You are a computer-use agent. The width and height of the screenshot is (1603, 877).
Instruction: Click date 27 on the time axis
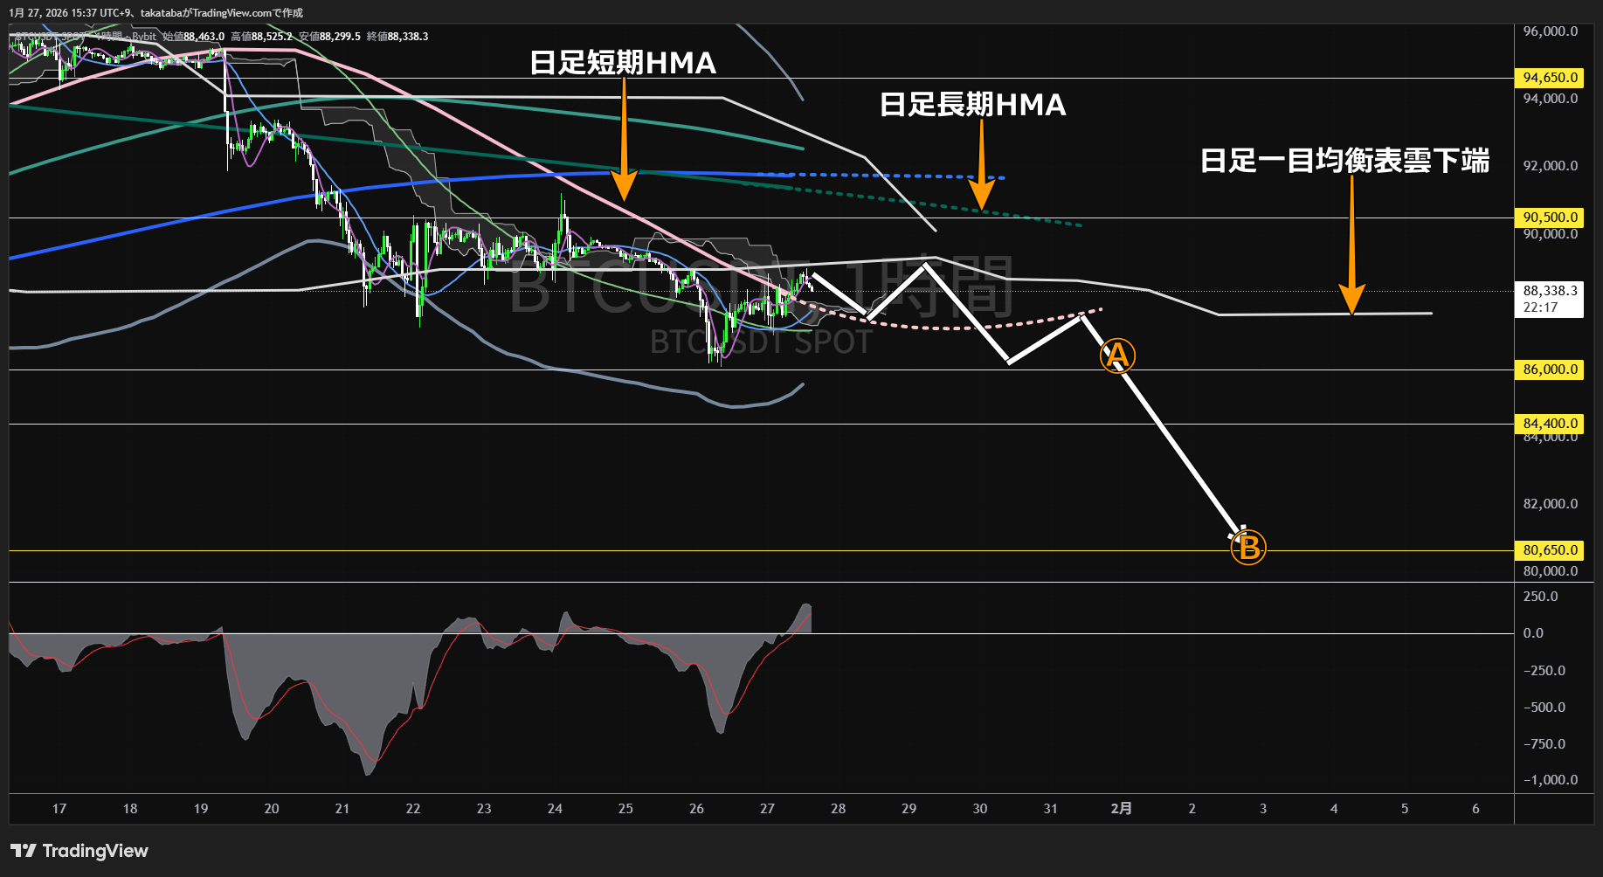point(767,809)
